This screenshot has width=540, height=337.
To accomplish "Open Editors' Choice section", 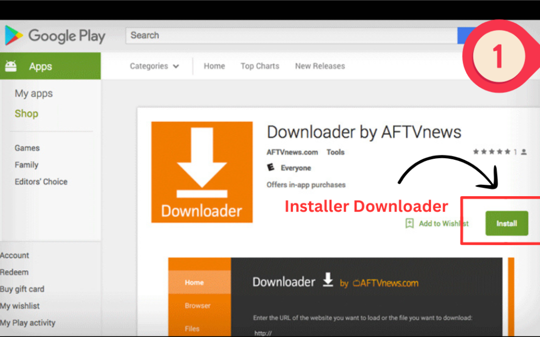I will [x=41, y=182].
